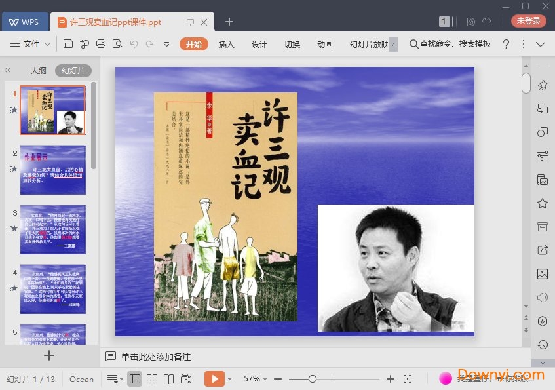Toggle reading view in the status bar

[169, 379]
